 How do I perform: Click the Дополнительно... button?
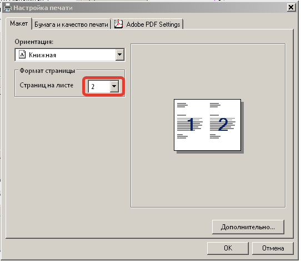(x=248, y=227)
